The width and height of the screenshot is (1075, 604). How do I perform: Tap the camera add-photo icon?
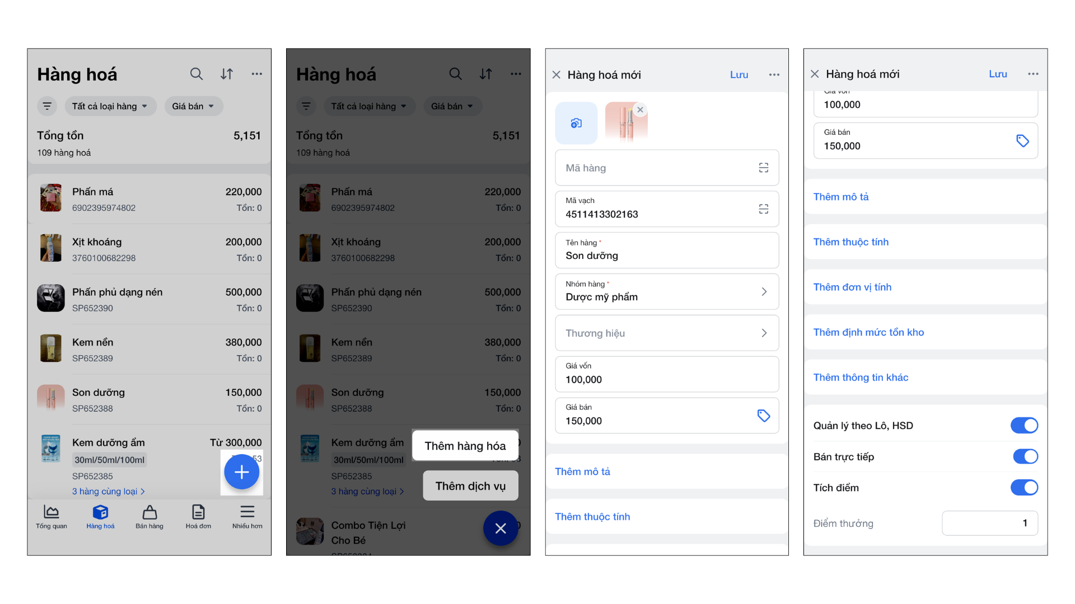click(x=576, y=123)
